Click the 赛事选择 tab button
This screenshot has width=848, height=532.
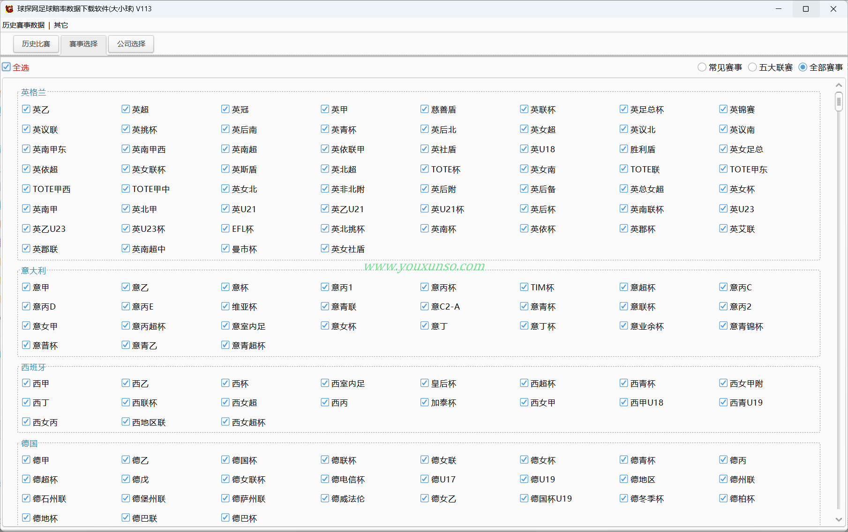click(x=83, y=44)
